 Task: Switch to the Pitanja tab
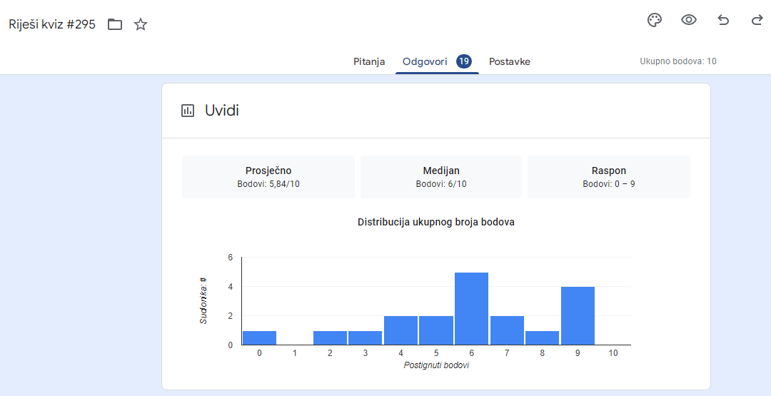[369, 62]
